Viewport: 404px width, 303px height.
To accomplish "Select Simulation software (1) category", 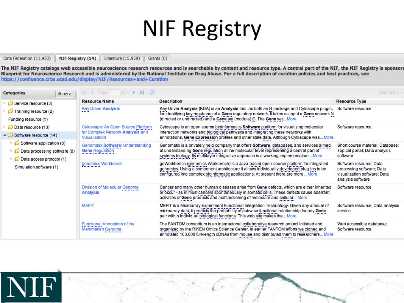I will click(36, 167).
